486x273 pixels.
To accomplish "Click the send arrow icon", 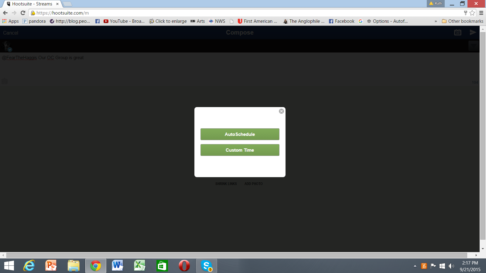I will pos(473,32).
